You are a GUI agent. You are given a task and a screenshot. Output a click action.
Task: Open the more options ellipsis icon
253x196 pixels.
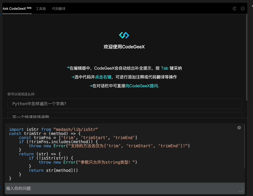pyautogui.click(x=242, y=9)
